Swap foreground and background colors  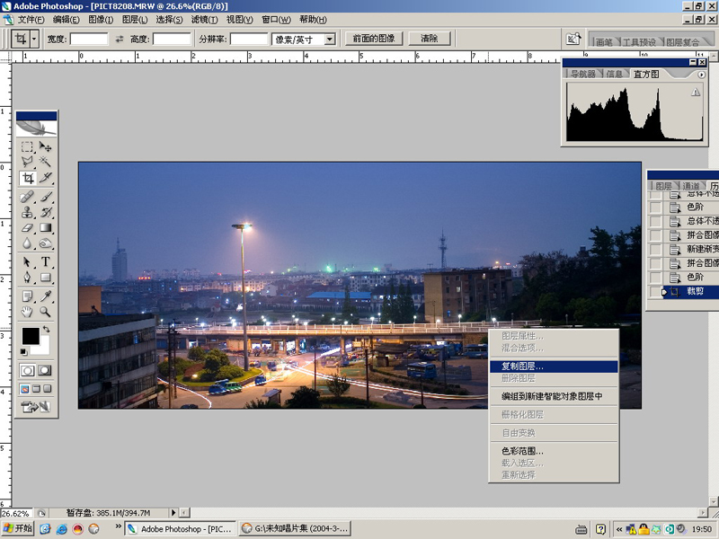pyautogui.click(x=47, y=329)
